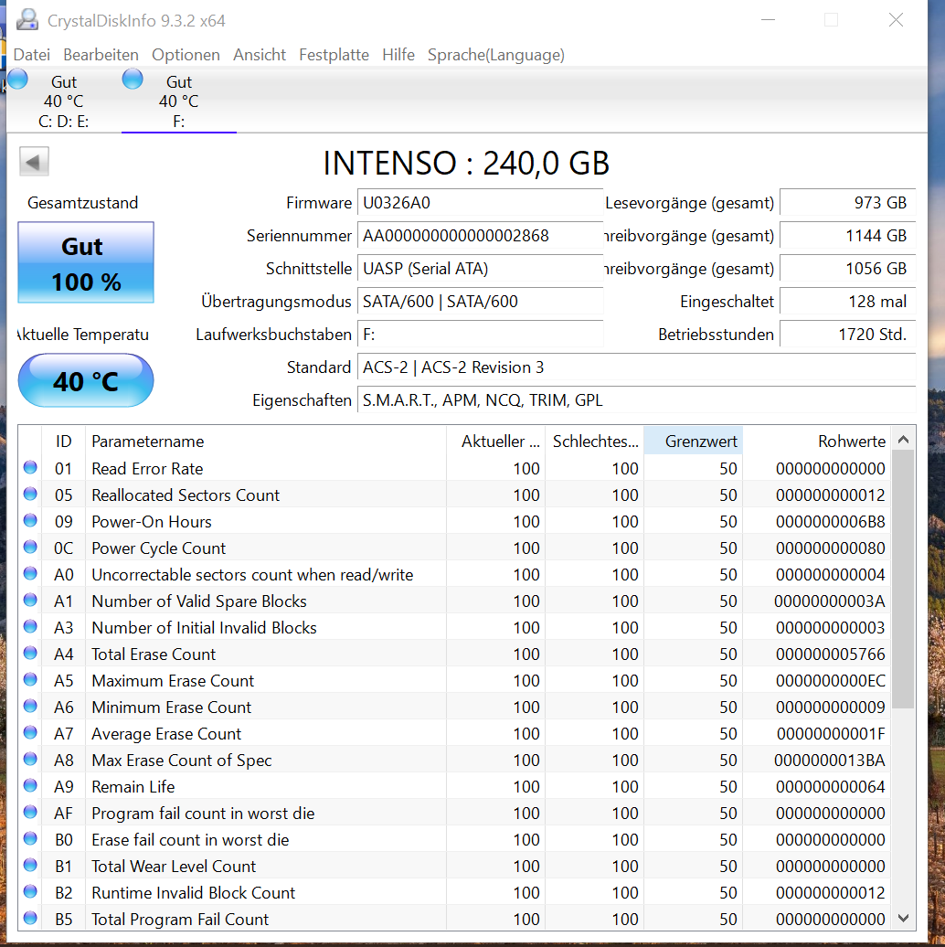945x947 pixels.
Task: Click the Seriennummer field value
Action: 480,236
